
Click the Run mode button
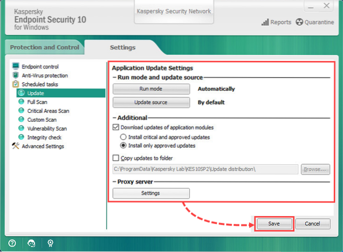(x=151, y=89)
